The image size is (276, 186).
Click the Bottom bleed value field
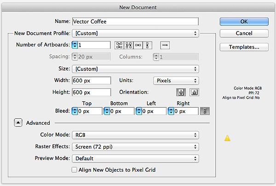(x=122, y=111)
